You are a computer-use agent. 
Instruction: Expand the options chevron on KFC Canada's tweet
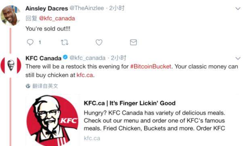(x=238, y=58)
